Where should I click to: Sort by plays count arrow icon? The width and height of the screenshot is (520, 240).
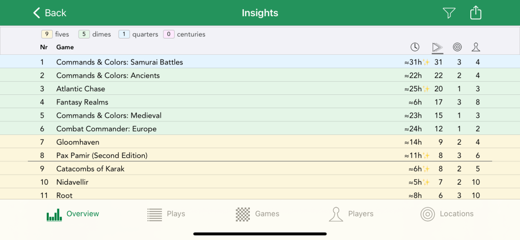(437, 47)
